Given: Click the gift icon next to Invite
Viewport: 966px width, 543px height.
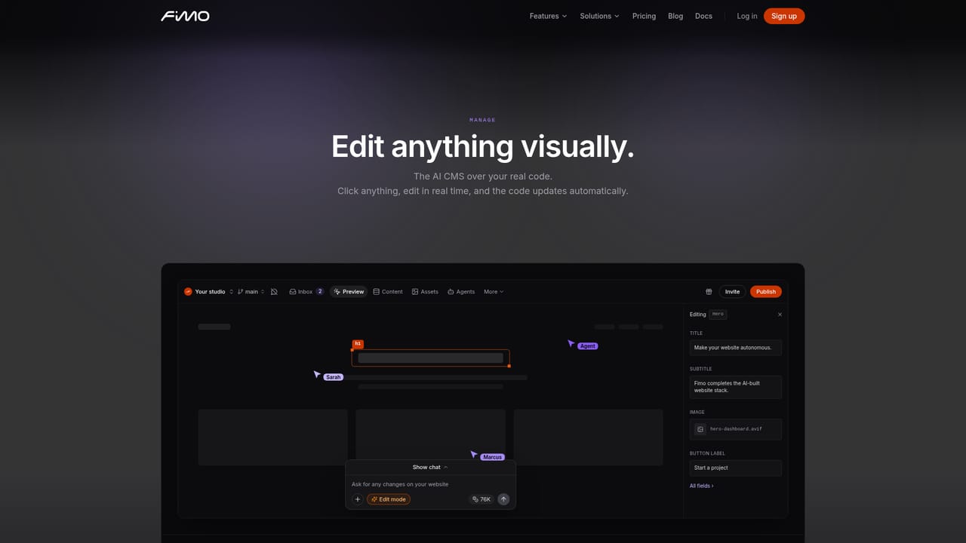Looking at the screenshot, I should (709, 292).
